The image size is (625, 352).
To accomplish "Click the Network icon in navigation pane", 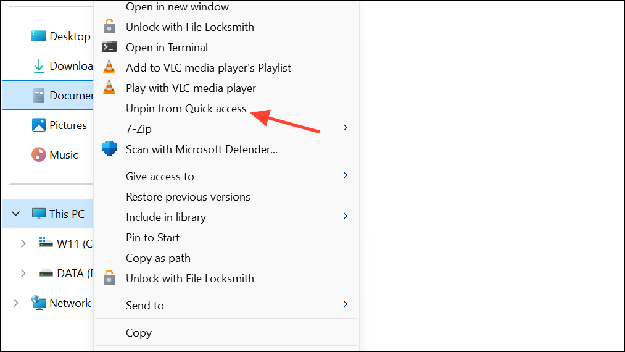I will coord(39,303).
